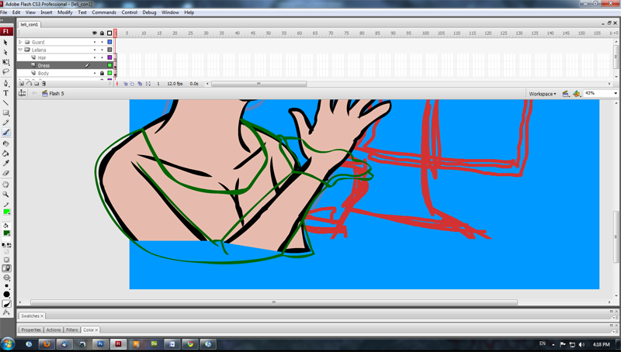Unlock the Body layer
Image resolution: width=621 pixels, height=352 pixels.
[102, 74]
